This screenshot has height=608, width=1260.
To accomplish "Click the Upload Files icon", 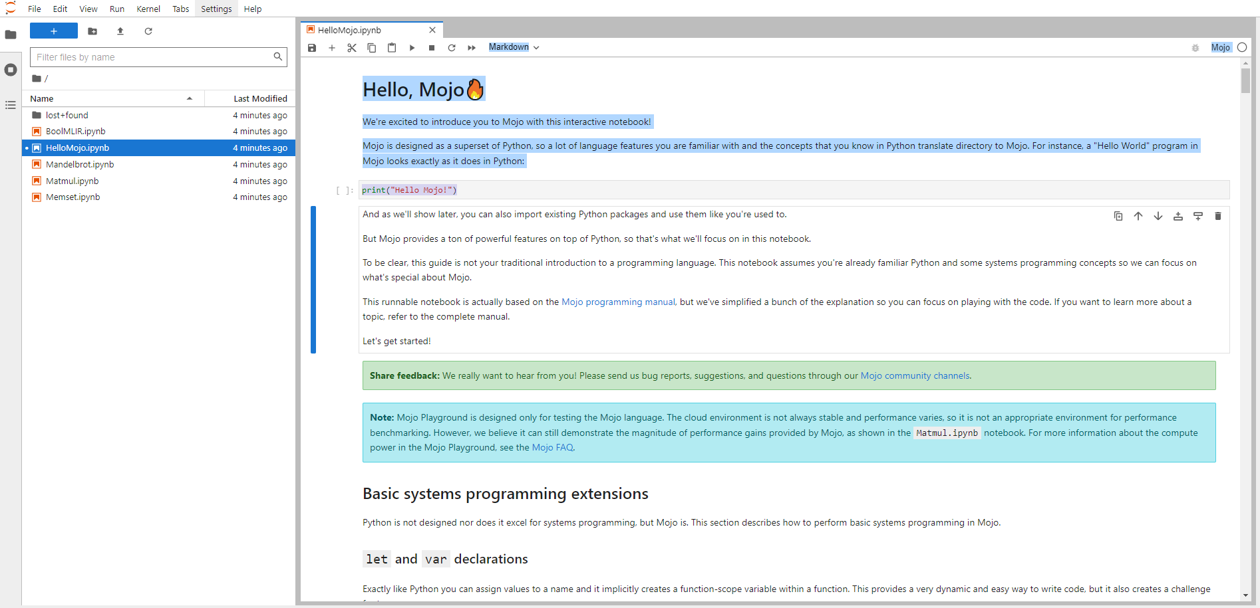I will (x=120, y=31).
